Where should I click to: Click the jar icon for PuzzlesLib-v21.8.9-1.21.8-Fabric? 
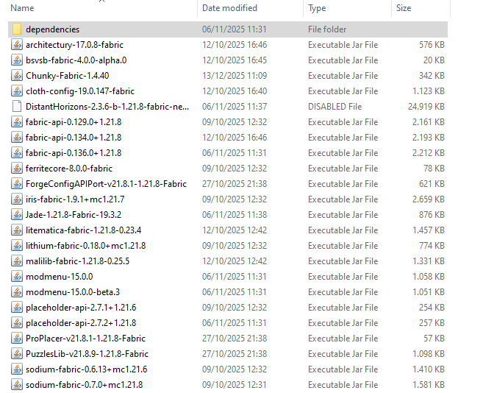pos(17,354)
